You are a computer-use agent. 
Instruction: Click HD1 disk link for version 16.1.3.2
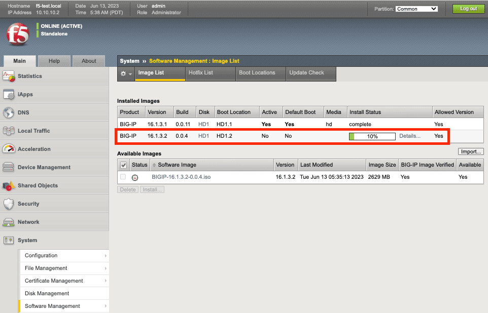pyautogui.click(x=203, y=136)
